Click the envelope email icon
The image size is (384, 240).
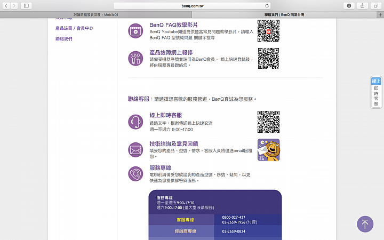click(x=135, y=150)
